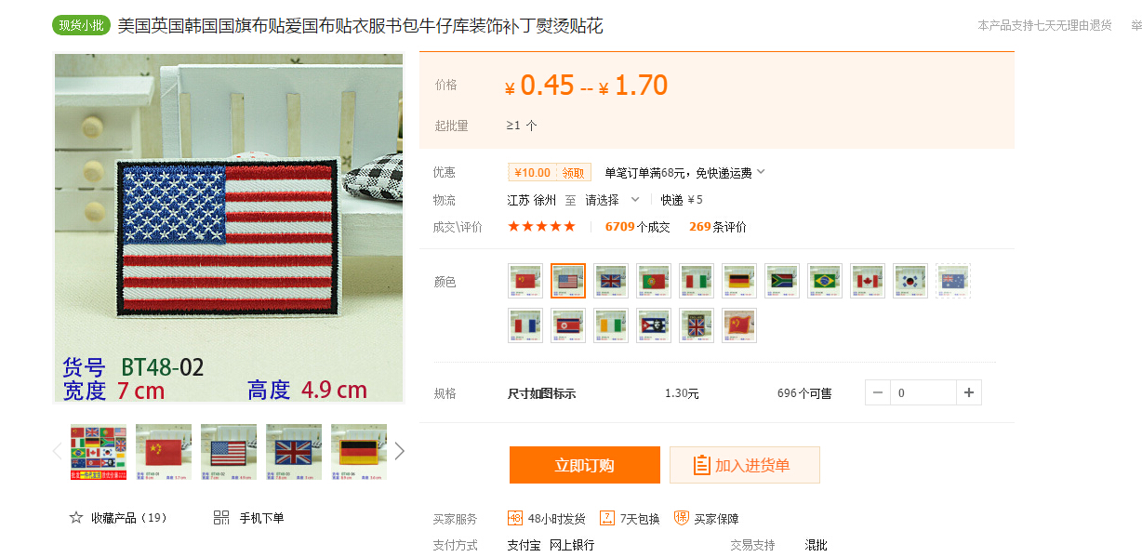Click the buyer protection shield icon

(x=682, y=518)
